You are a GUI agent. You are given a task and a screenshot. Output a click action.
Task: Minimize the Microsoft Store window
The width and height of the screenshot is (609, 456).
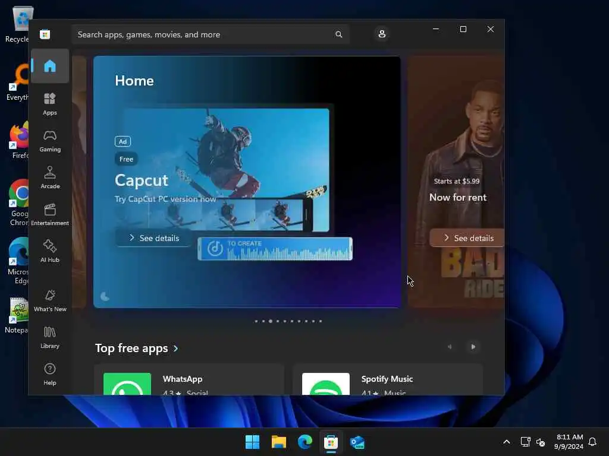pyautogui.click(x=436, y=29)
